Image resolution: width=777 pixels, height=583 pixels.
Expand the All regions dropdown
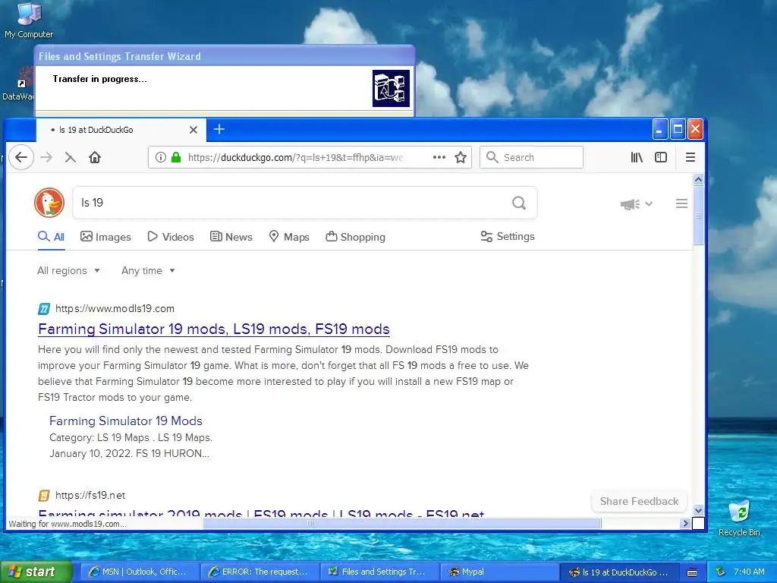(68, 271)
